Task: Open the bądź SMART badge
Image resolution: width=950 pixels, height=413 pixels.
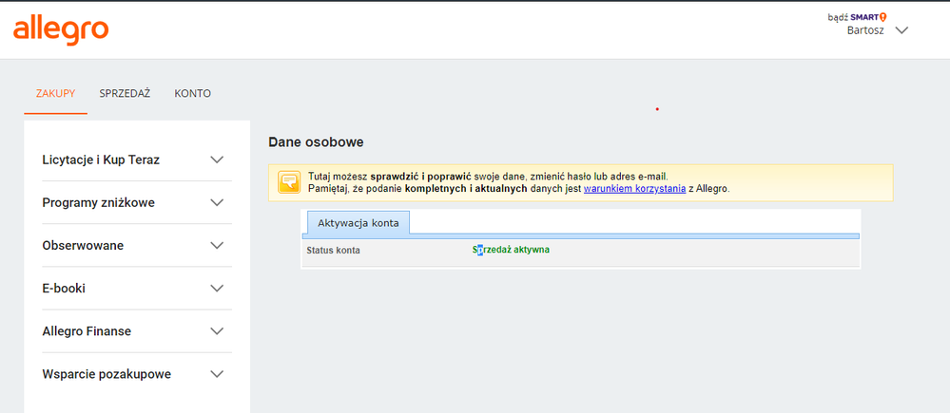Action: [857, 17]
